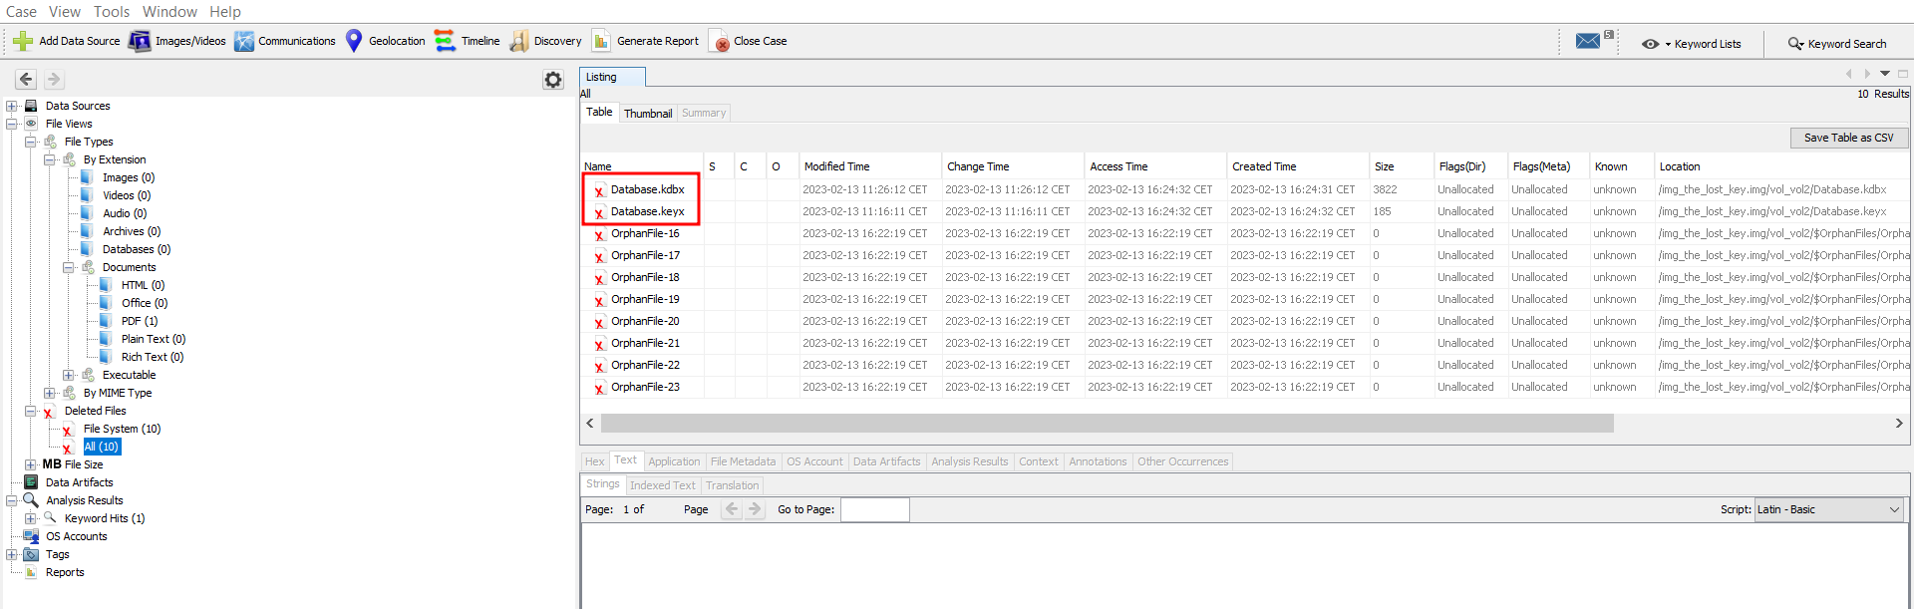1914x609 pixels.
Task: Switch to the Thumbnail tab
Action: [648, 114]
